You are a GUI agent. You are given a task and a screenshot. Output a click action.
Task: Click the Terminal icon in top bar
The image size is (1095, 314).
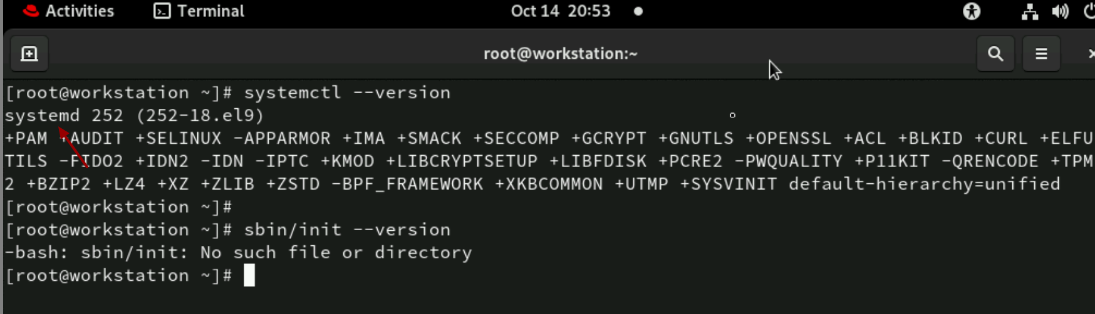point(162,11)
